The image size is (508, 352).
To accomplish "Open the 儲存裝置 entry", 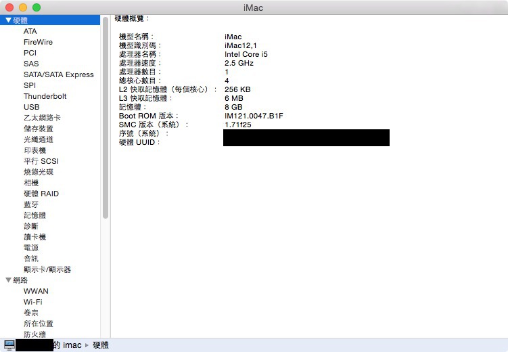I will (39, 129).
